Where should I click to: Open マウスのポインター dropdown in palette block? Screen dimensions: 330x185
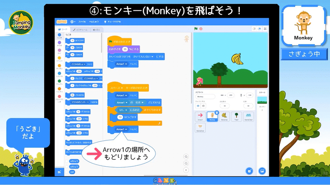click(80, 102)
